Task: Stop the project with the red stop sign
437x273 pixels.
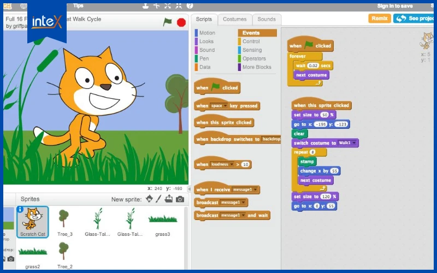Action: tap(181, 22)
